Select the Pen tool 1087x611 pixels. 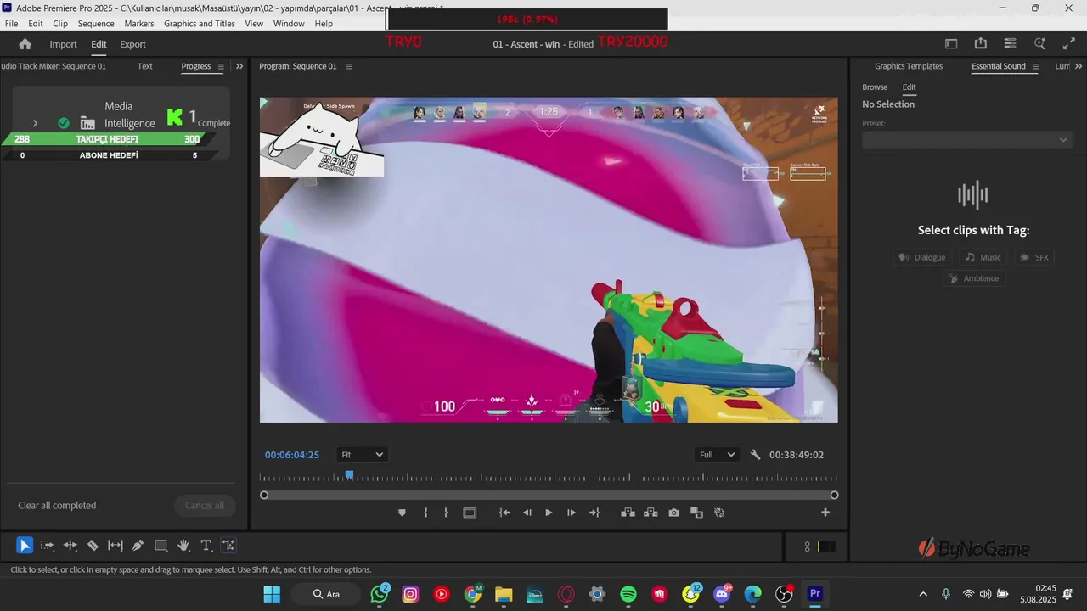click(x=138, y=546)
